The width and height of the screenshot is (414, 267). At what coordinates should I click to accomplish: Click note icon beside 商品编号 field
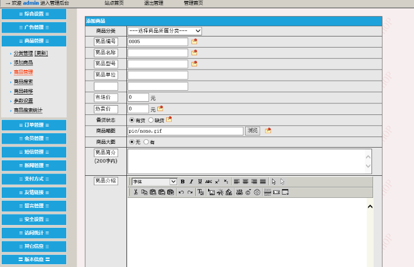pyautogui.click(x=194, y=41)
